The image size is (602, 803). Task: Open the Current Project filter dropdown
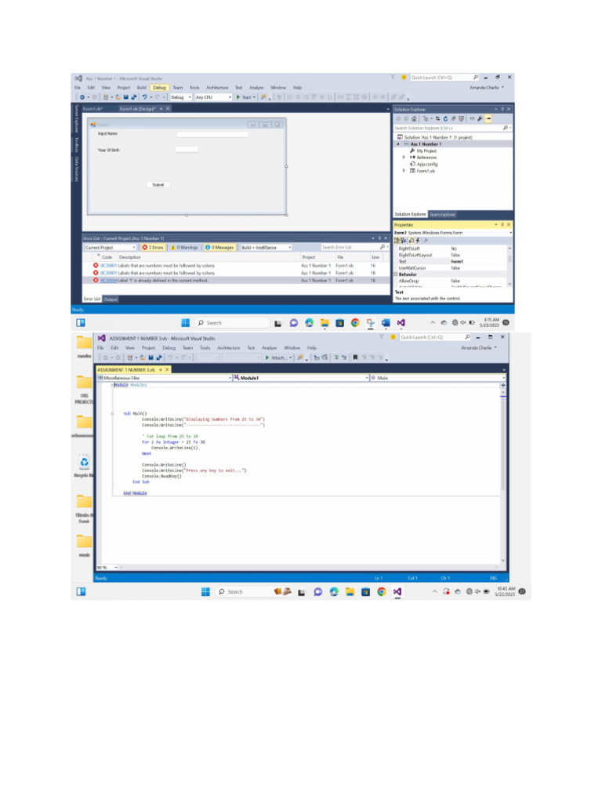pyautogui.click(x=111, y=247)
